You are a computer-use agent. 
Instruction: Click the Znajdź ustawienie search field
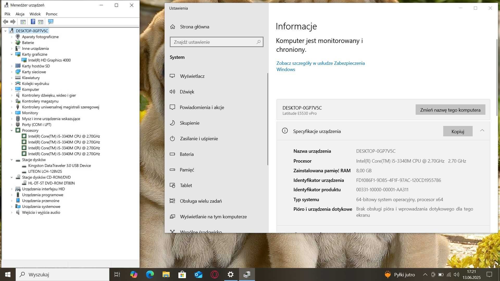pyautogui.click(x=216, y=42)
